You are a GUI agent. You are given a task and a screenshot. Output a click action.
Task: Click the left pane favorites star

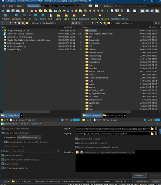[23, 23]
